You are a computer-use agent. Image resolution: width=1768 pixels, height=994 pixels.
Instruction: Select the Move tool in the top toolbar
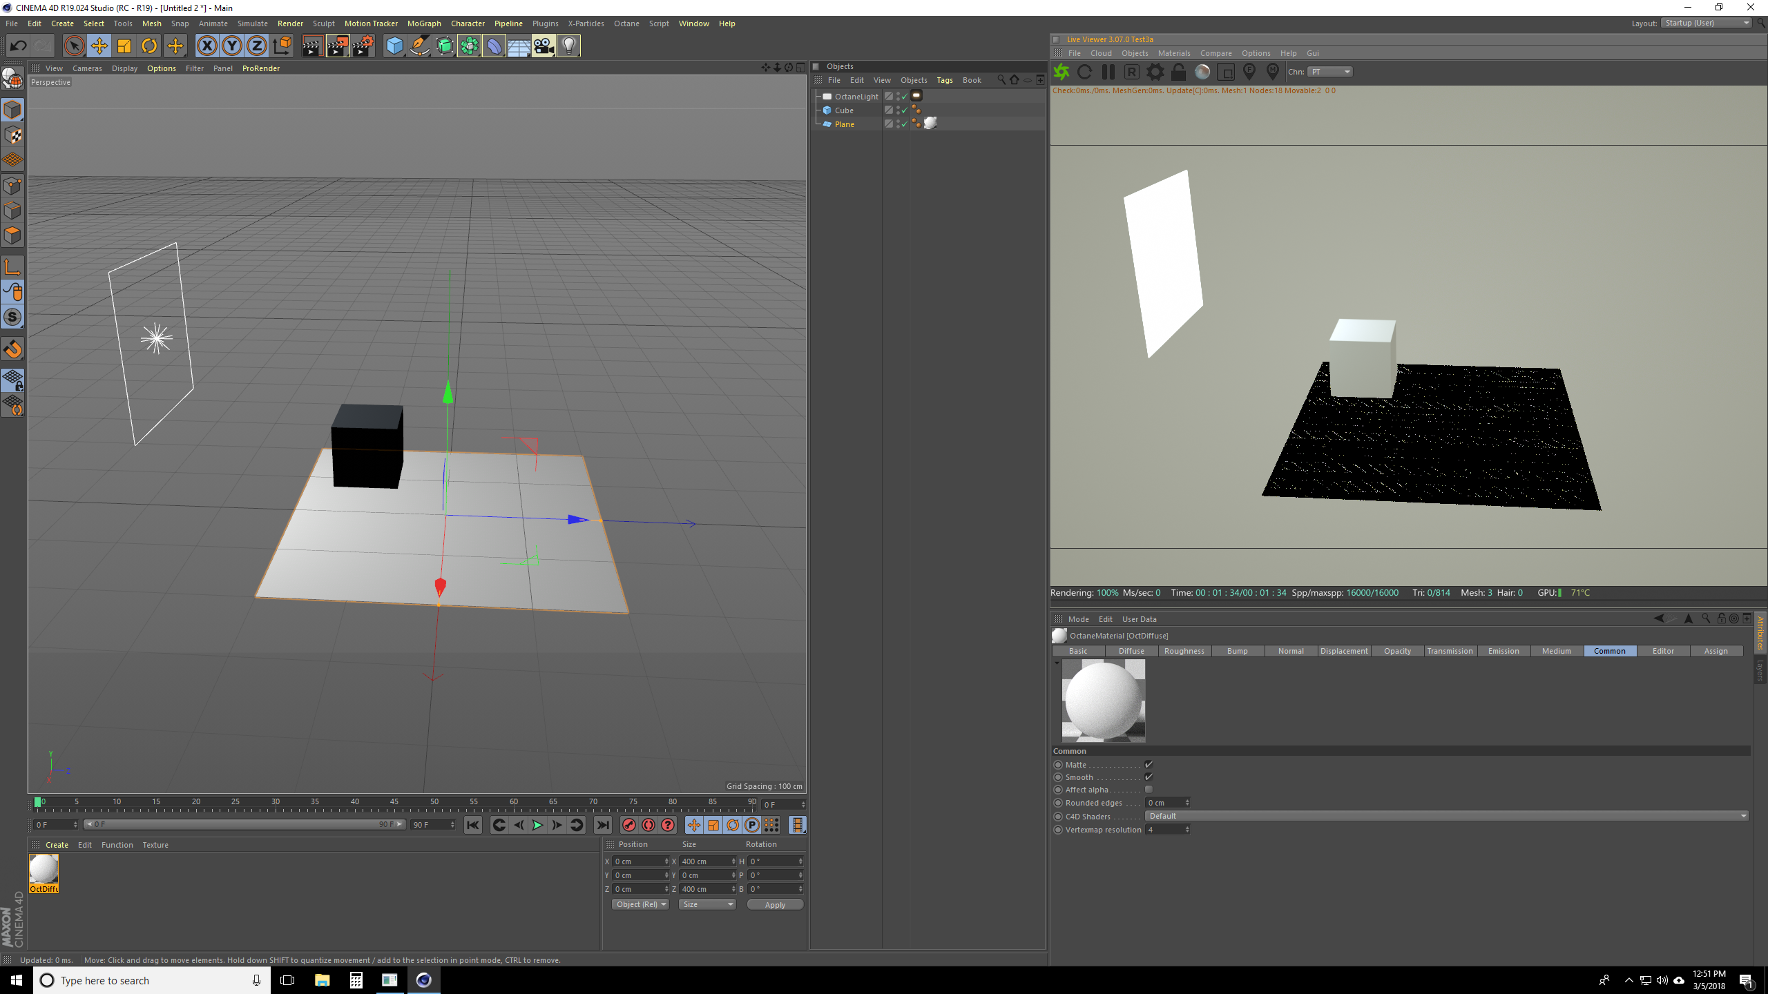(99, 46)
